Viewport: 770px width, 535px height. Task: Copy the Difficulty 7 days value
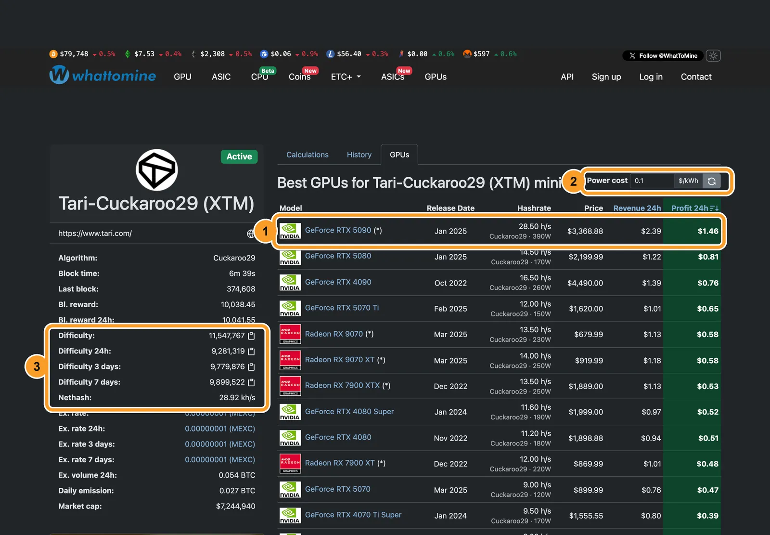point(251,382)
